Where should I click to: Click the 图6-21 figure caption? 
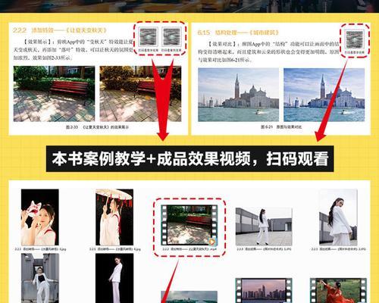click(281, 127)
